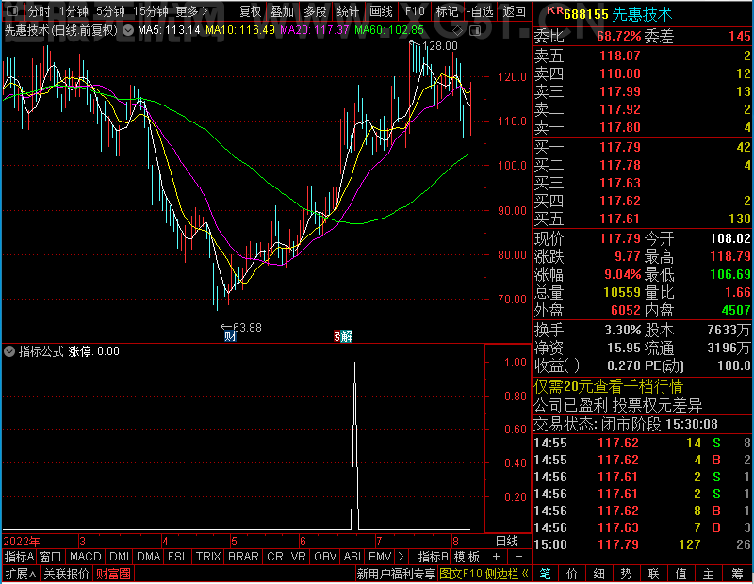Open 关联报价 related quotes
Screen dimensions: 754x584
coord(66,574)
